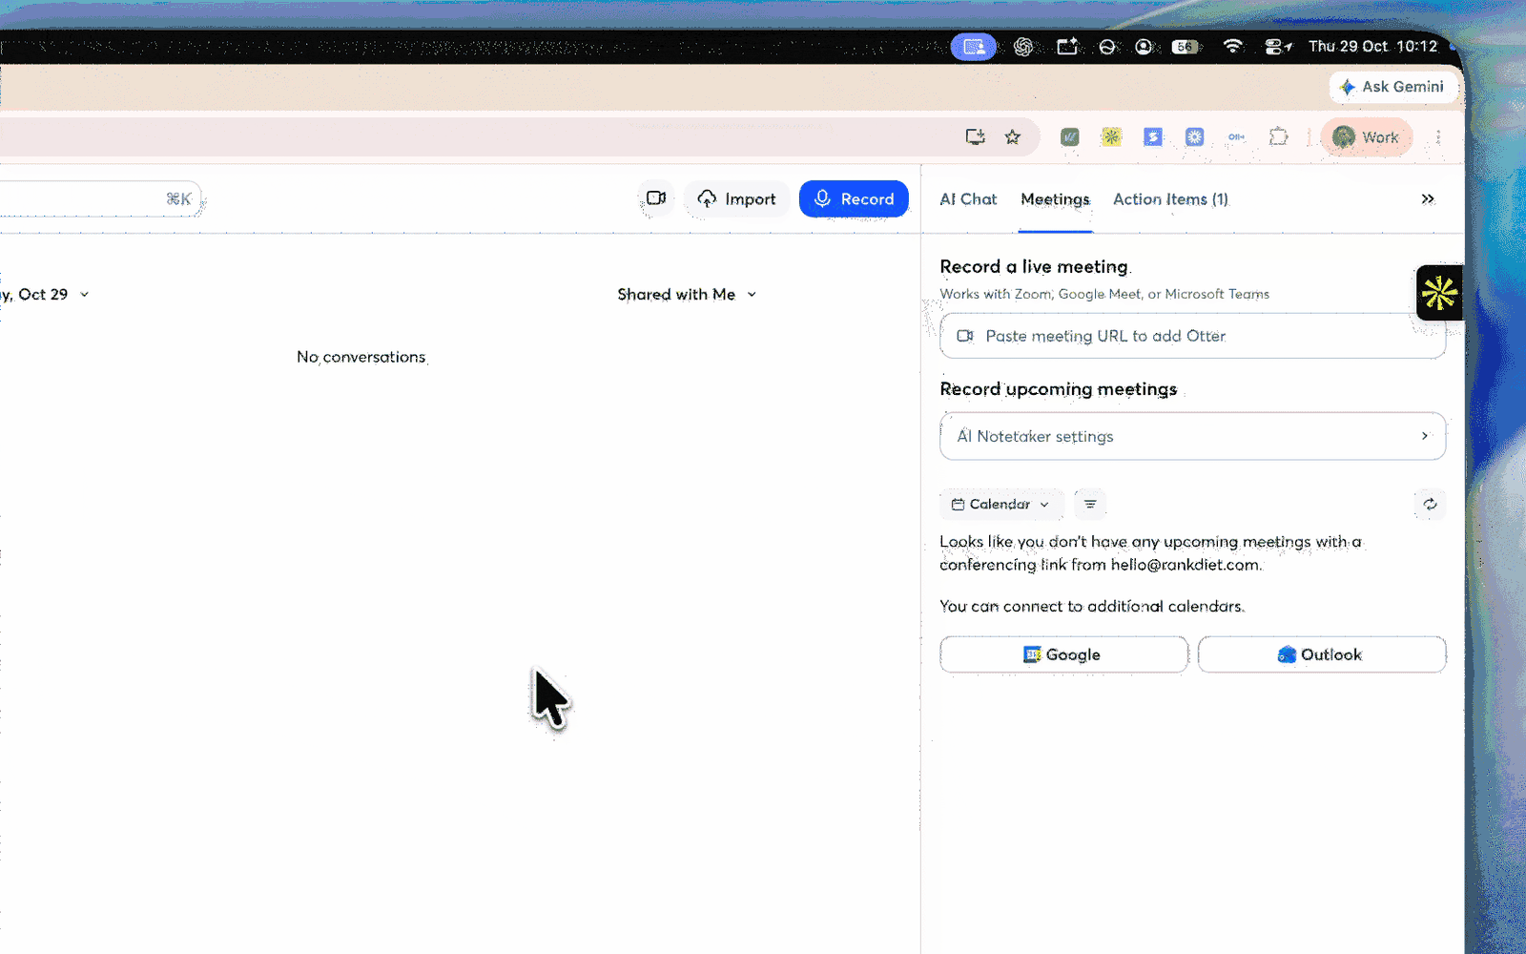Open the Action Items (1) tab
This screenshot has height=954, width=1526.
tap(1170, 198)
